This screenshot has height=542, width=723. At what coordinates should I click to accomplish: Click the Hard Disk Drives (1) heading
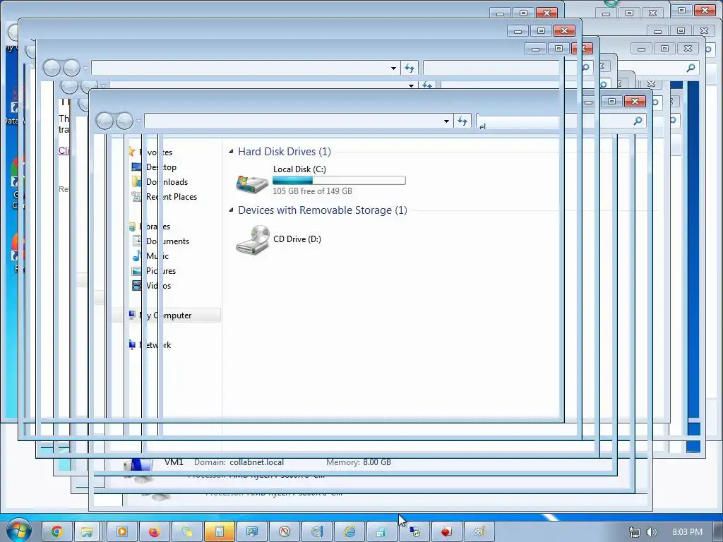(x=285, y=152)
